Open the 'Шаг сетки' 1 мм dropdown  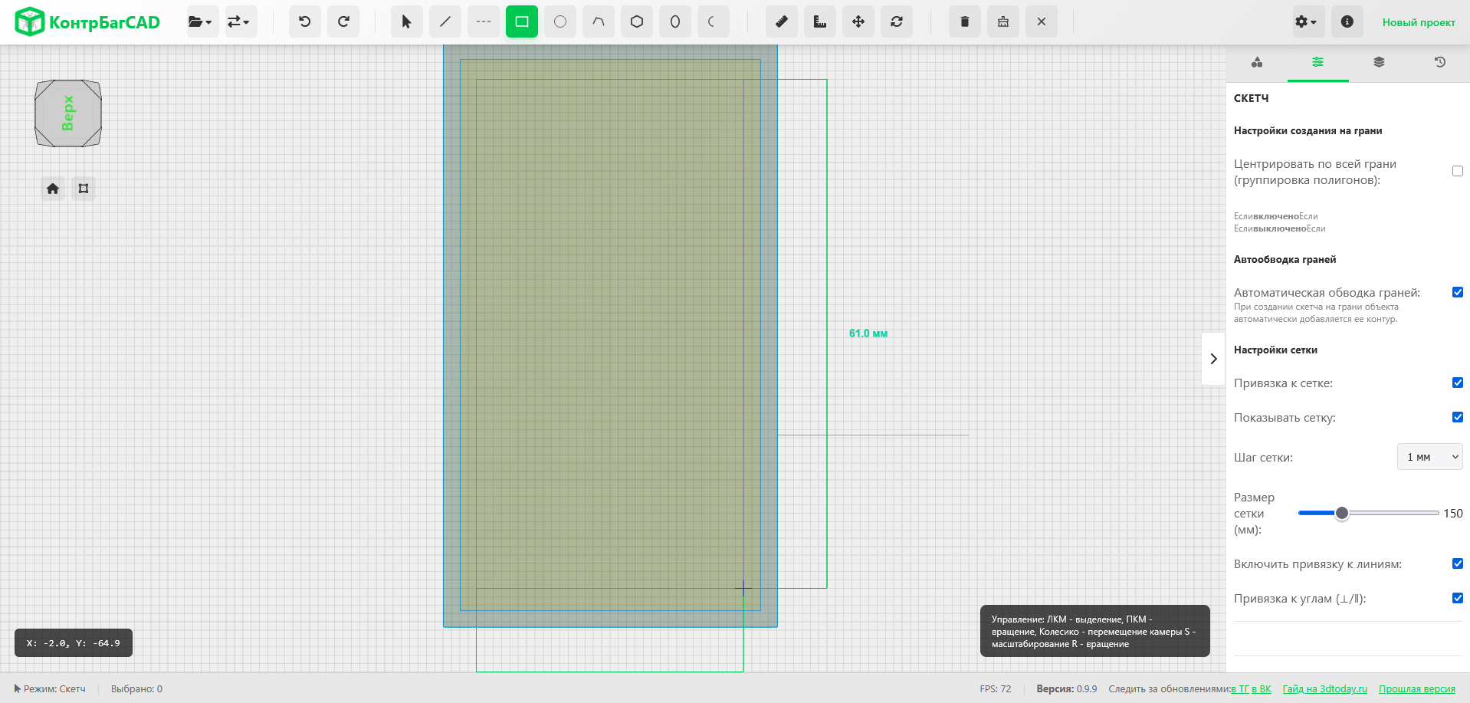point(1430,457)
